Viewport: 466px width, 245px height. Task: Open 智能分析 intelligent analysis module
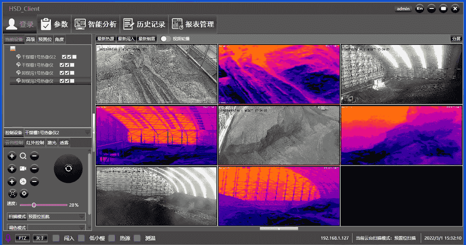(x=96, y=24)
